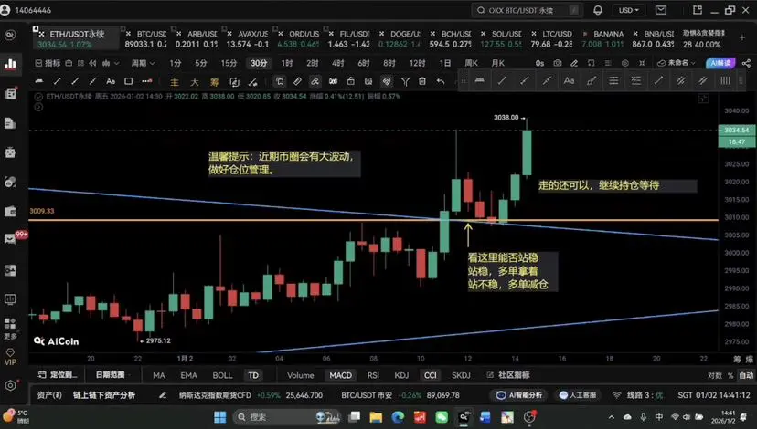Click the AI智能分析 button

[519, 395]
